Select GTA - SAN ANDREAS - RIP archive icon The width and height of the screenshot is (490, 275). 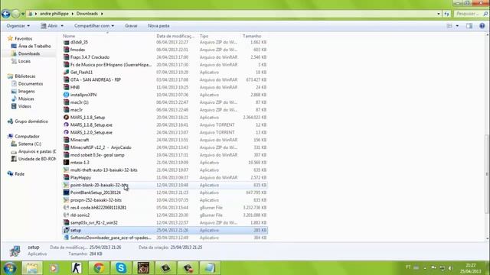point(67,79)
